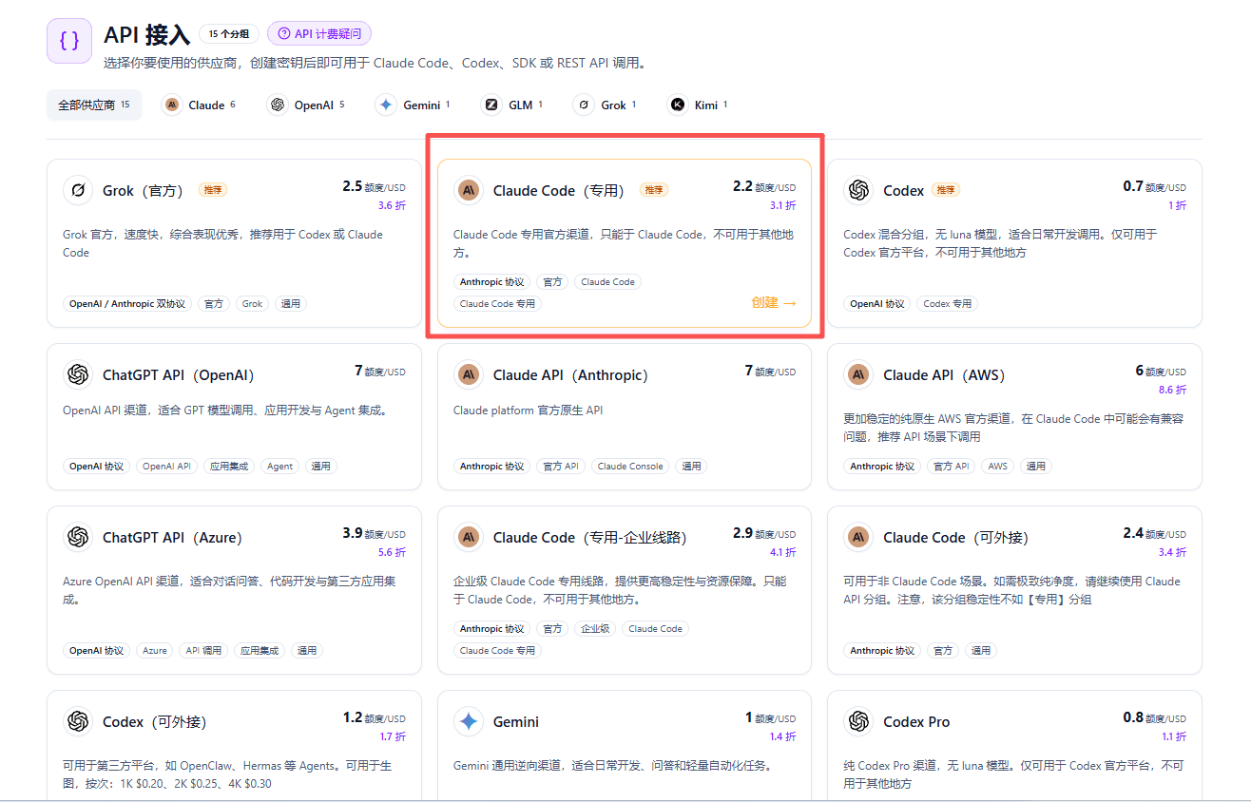Viewport: 1251px width, 802px height.
Task: Click the Gemini card's star icon
Action: click(x=468, y=721)
